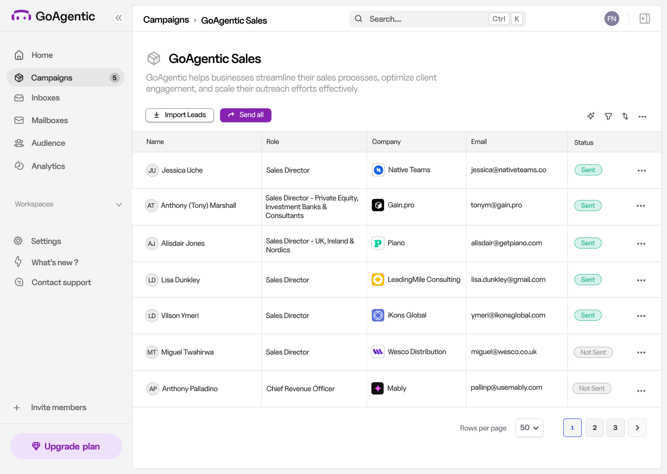667x474 pixels.
Task: Go to page 2 of results
Action: tap(594, 428)
